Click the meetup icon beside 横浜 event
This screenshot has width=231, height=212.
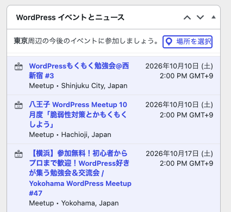[18, 154]
